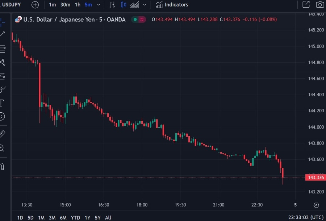Expand the chart style dropdown chevron

[x=145, y=5]
